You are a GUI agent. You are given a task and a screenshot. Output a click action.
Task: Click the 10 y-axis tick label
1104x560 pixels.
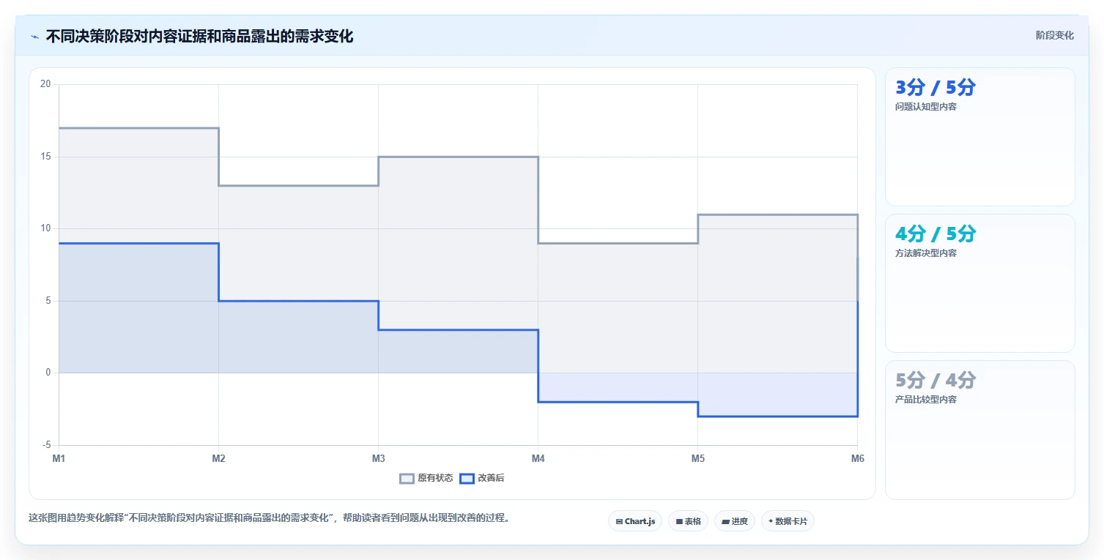click(45, 228)
